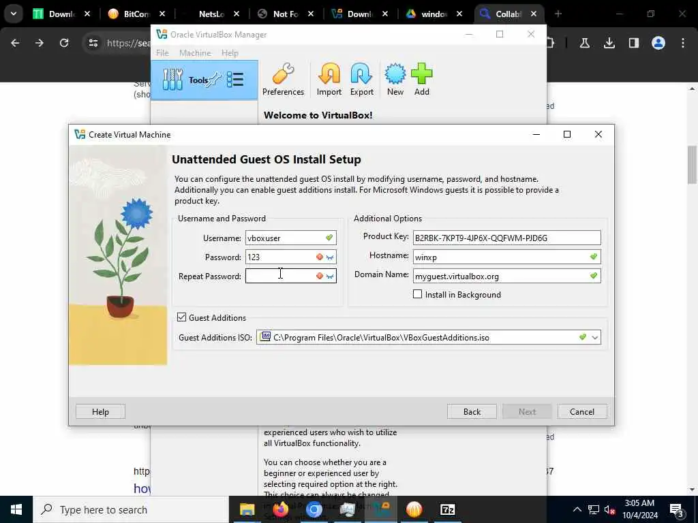This screenshot has width=698, height=523.
Task: Click the taskbar search box
Action: point(131,509)
